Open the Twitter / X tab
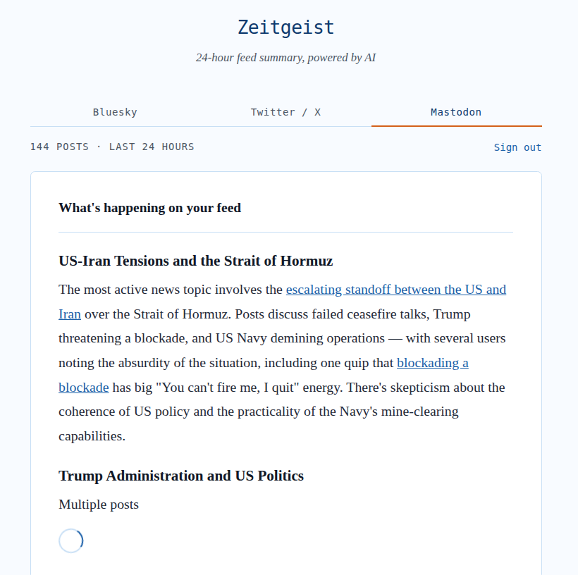Screen dimensions: 578x575 point(285,112)
